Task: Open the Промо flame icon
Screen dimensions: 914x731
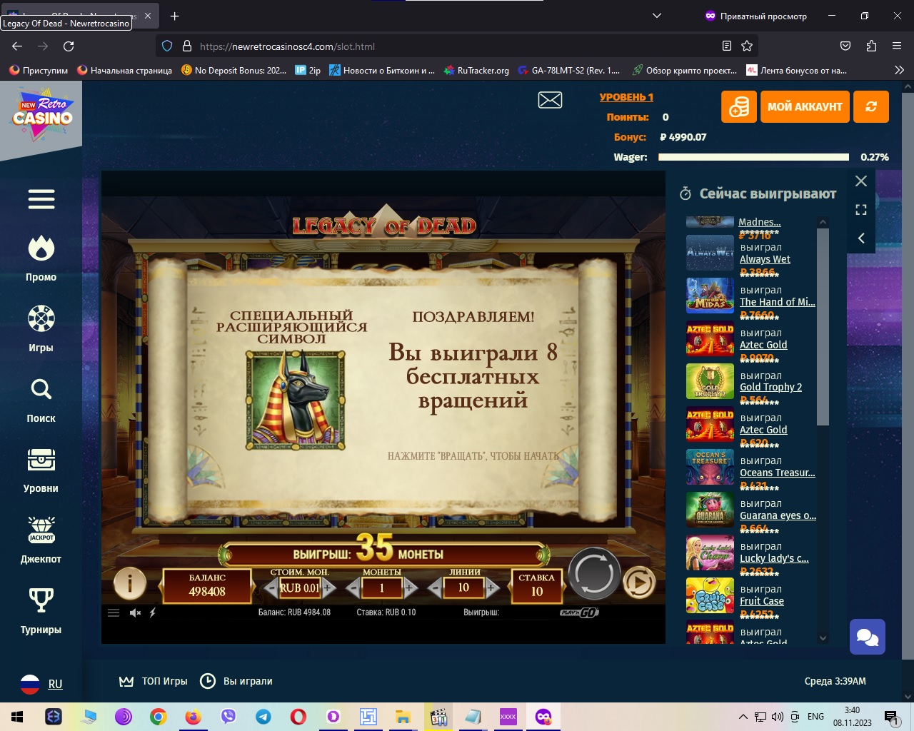Action: pos(41,248)
